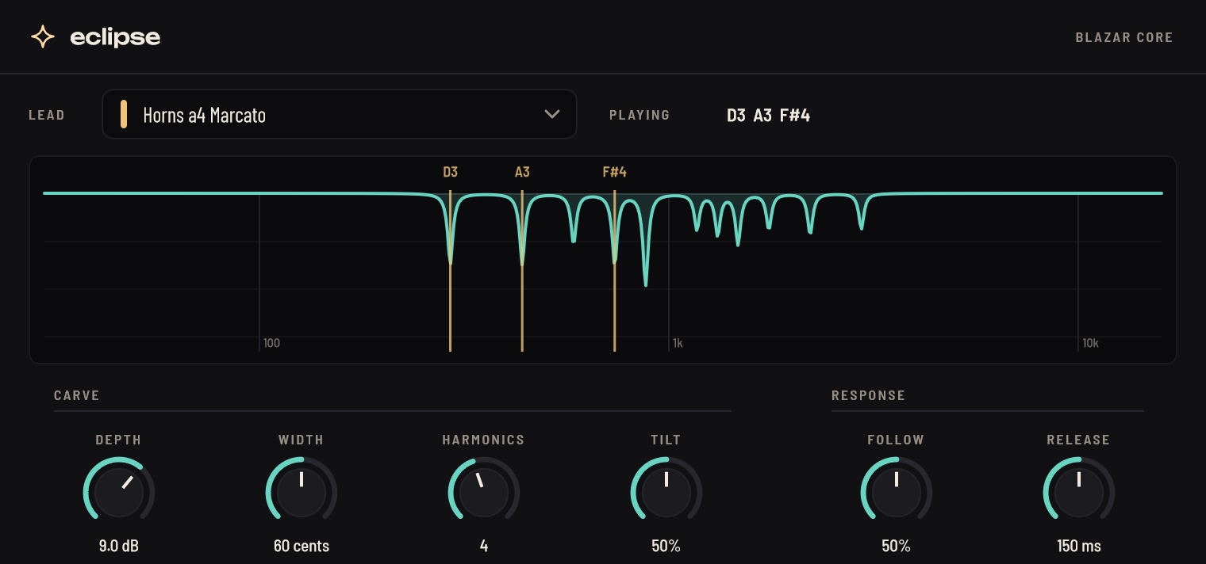
Task: Click the BLAZAR CORE label
Action: click(1124, 37)
